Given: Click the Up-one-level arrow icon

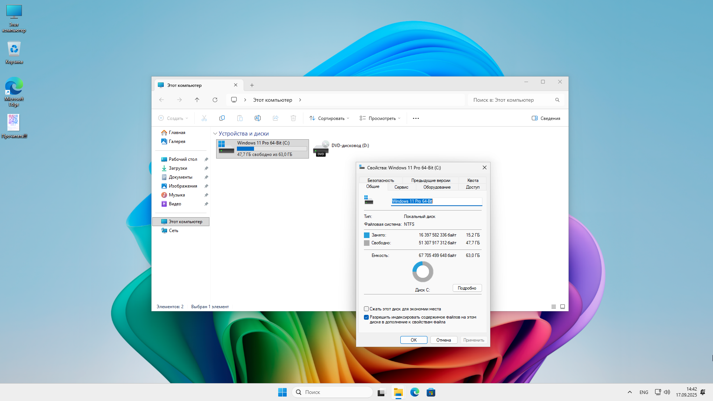Looking at the screenshot, I should point(197,100).
